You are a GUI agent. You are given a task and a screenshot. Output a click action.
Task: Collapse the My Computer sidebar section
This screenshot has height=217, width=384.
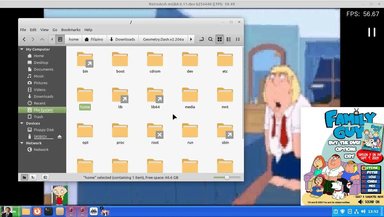22,49
